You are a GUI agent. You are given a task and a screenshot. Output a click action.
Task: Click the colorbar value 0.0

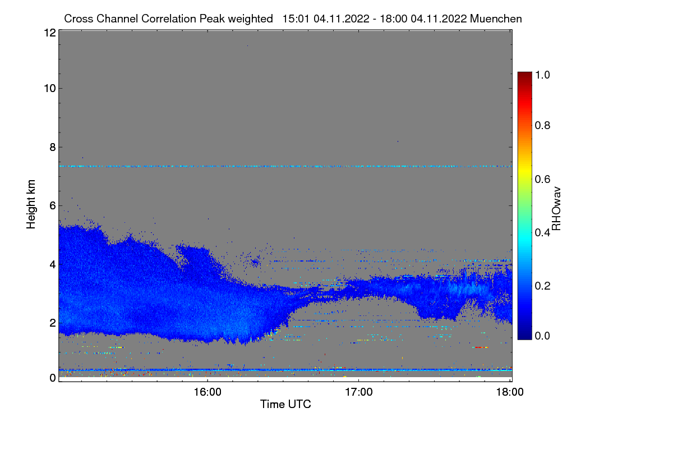(x=543, y=336)
